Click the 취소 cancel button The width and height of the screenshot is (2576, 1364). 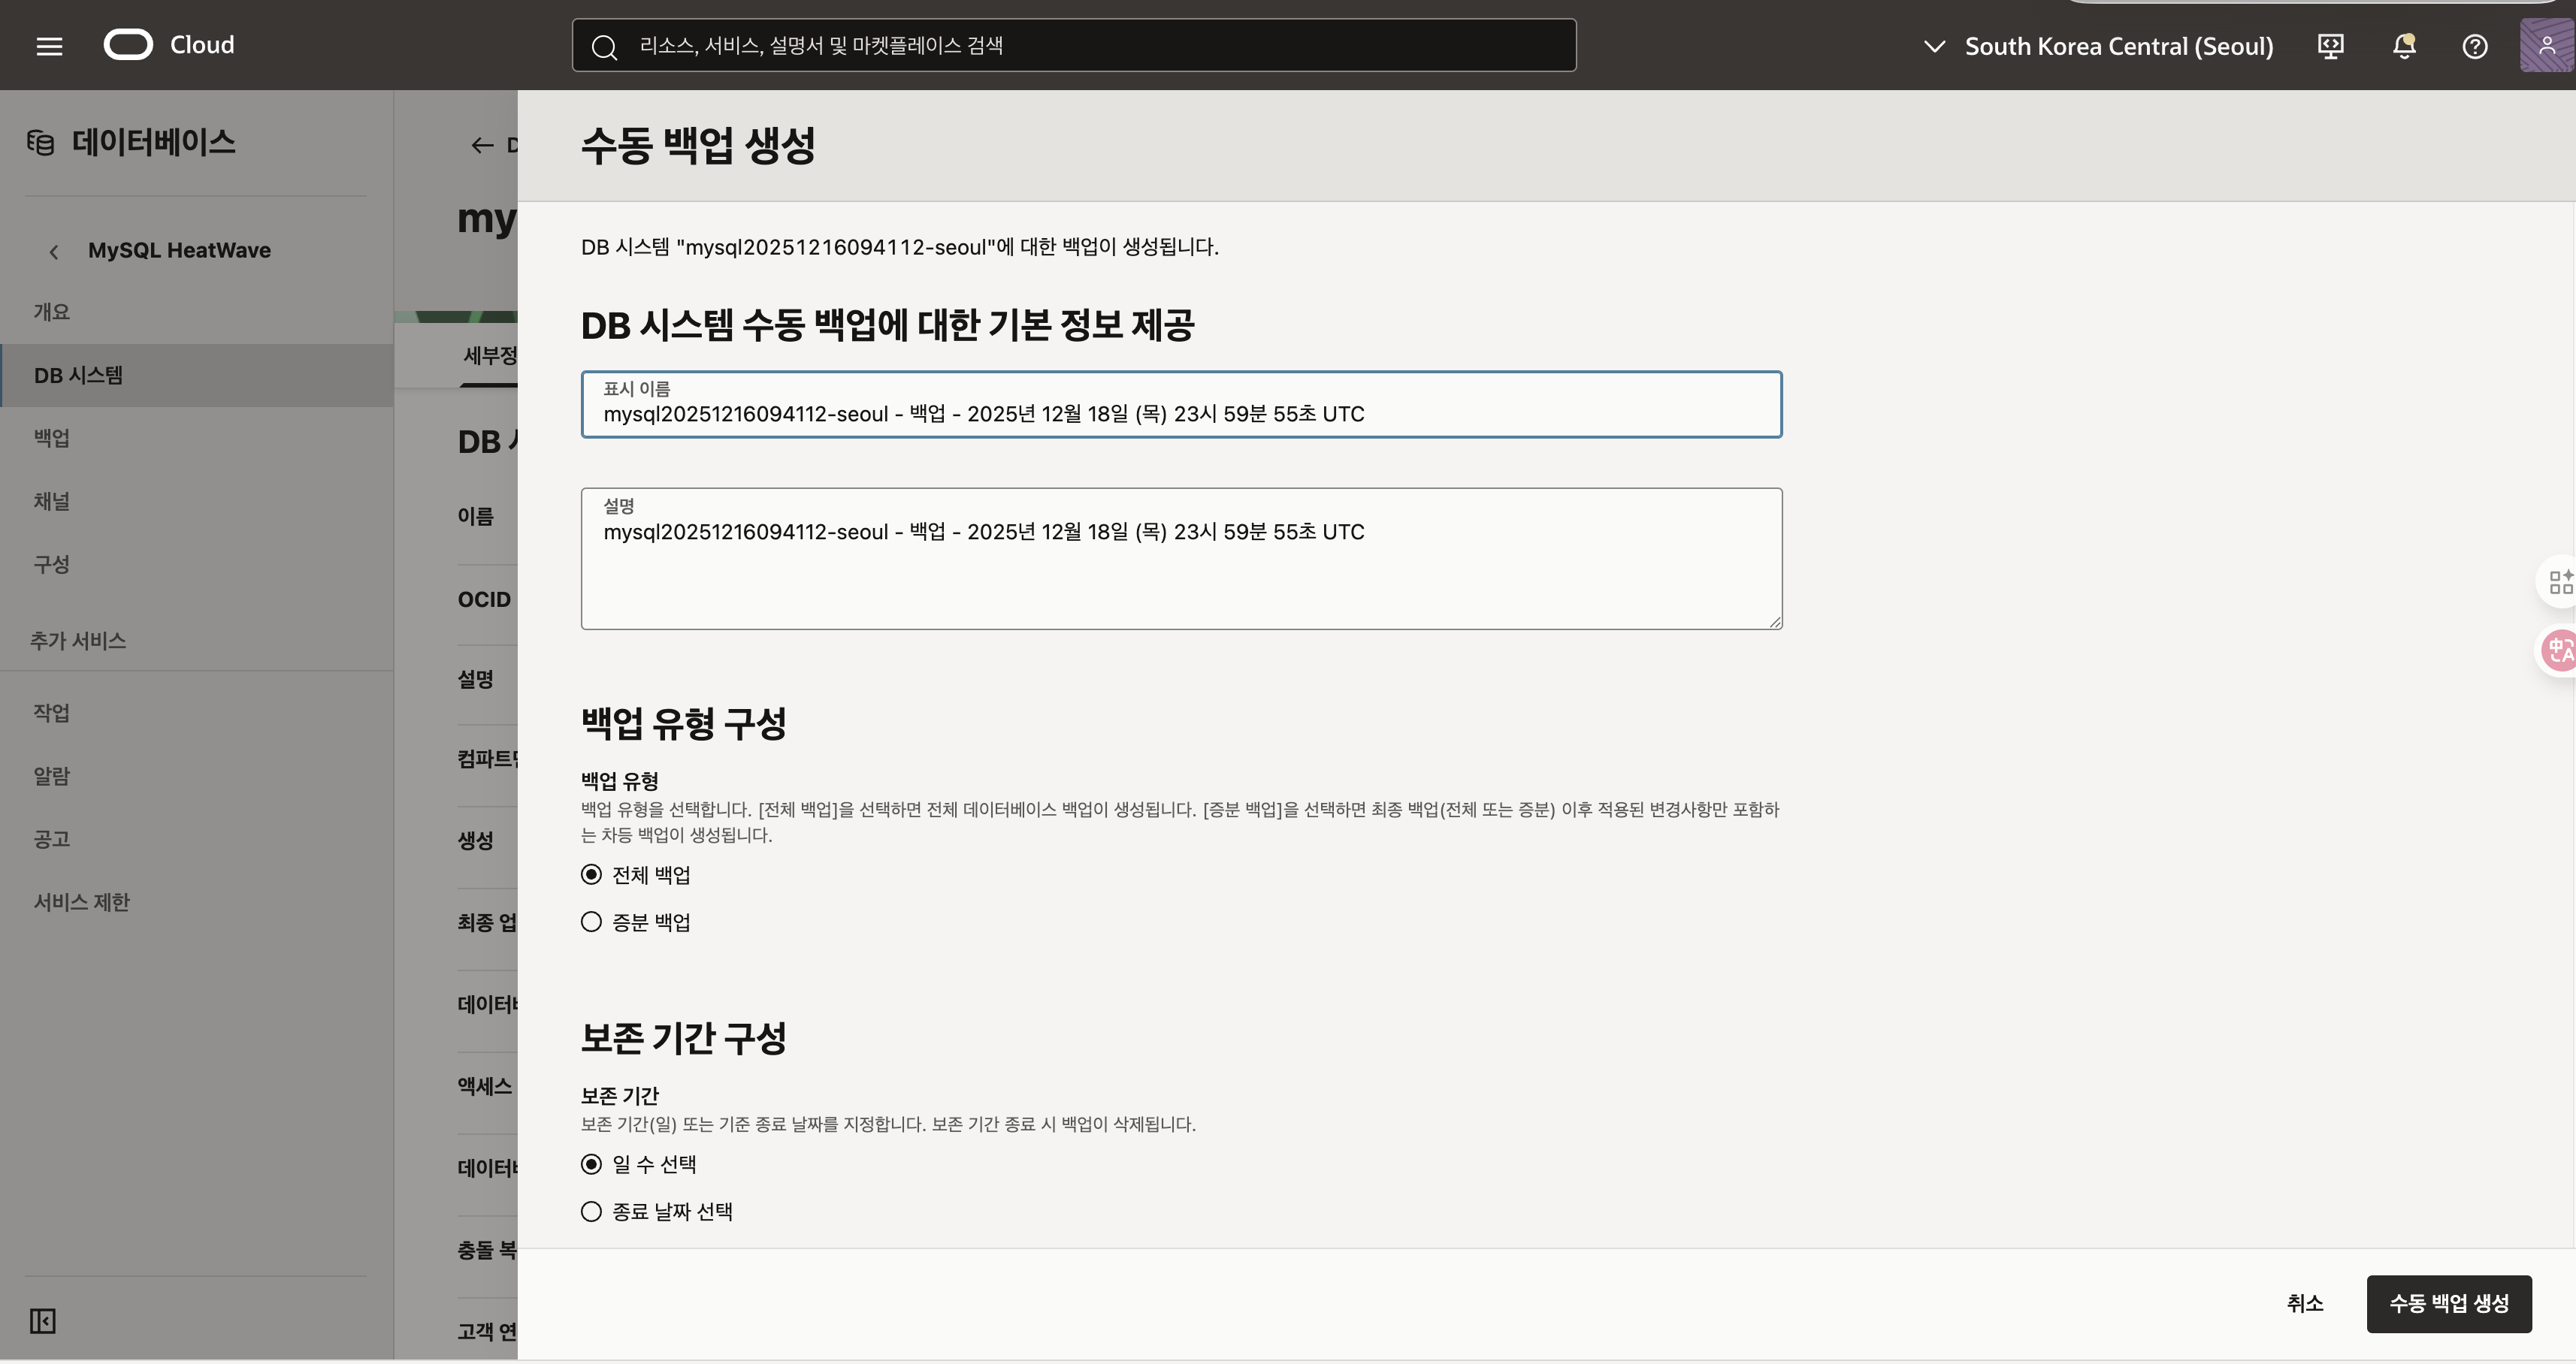2304,1303
